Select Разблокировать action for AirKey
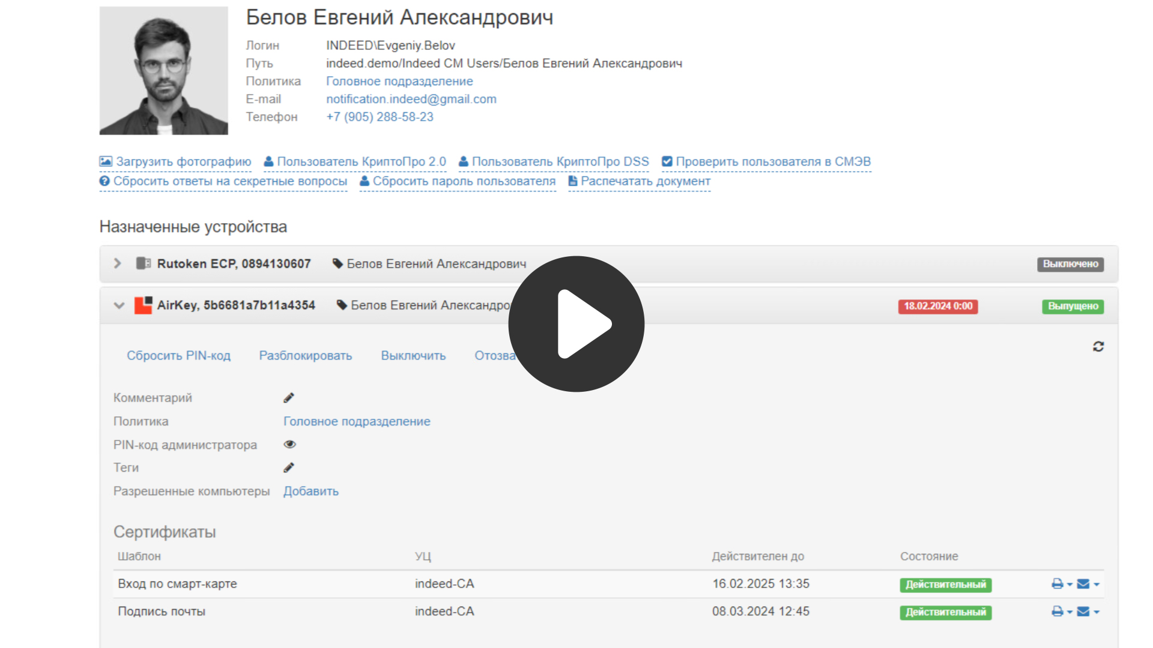The image size is (1153, 648). [305, 356]
